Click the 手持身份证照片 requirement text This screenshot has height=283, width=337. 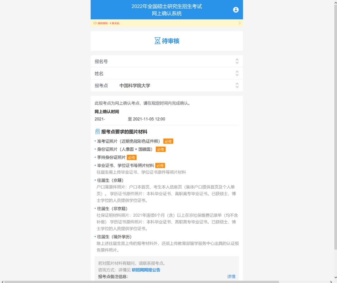click(x=111, y=157)
